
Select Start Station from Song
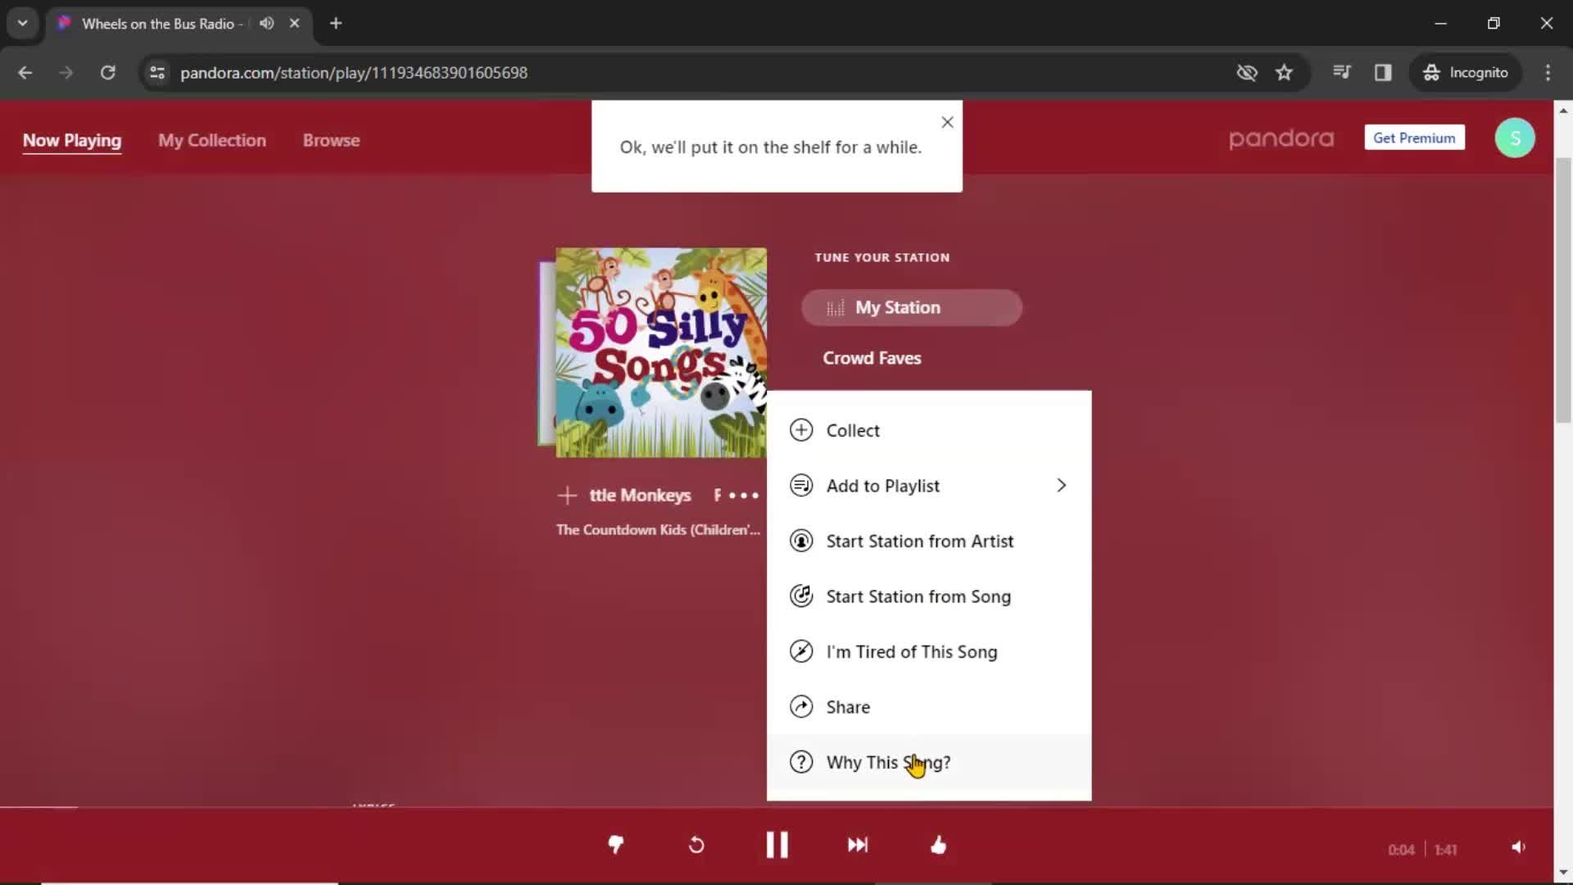[x=918, y=596]
